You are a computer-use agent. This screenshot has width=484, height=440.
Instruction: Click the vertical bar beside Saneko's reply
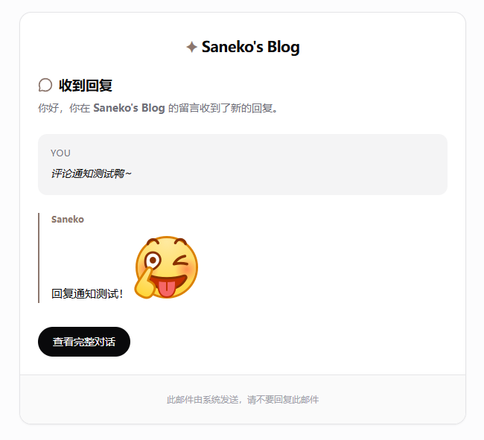39,258
